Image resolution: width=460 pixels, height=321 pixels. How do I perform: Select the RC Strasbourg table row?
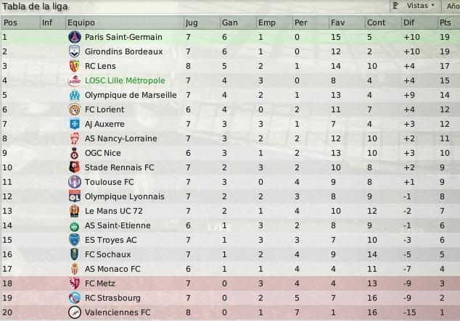tap(230, 298)
